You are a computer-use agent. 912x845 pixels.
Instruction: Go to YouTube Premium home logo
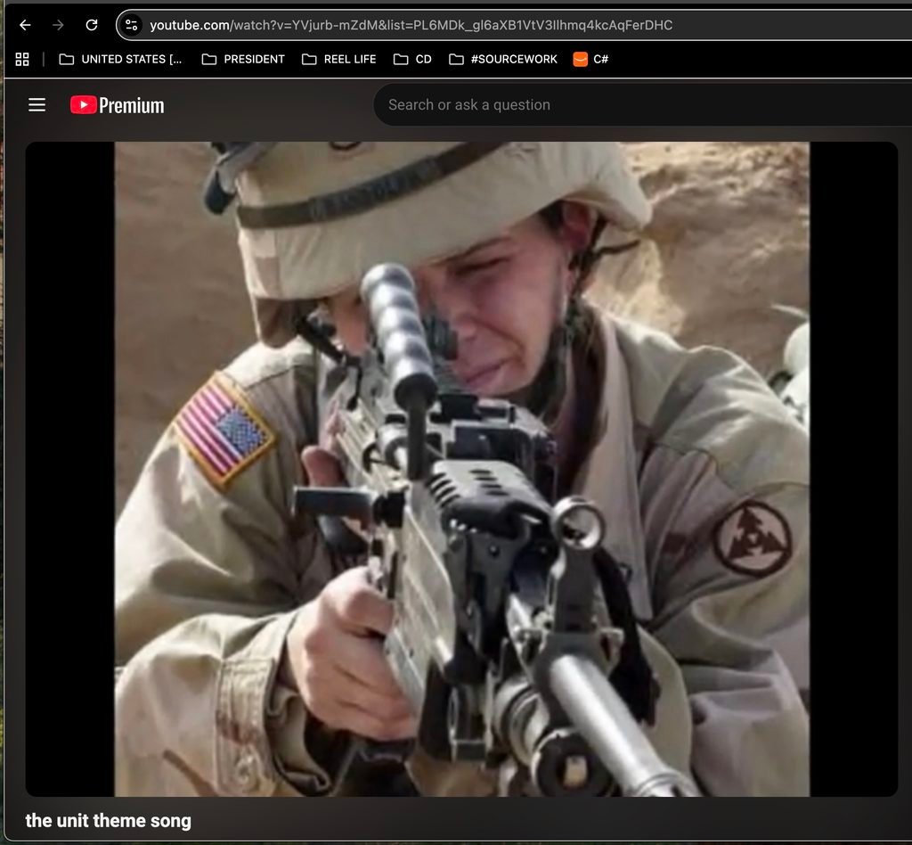[117, 105]
